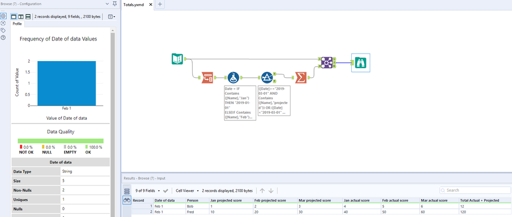The image size is (512, 217).
Task: Expand the Configuration panel options chevron
Action: coord(108,4)
